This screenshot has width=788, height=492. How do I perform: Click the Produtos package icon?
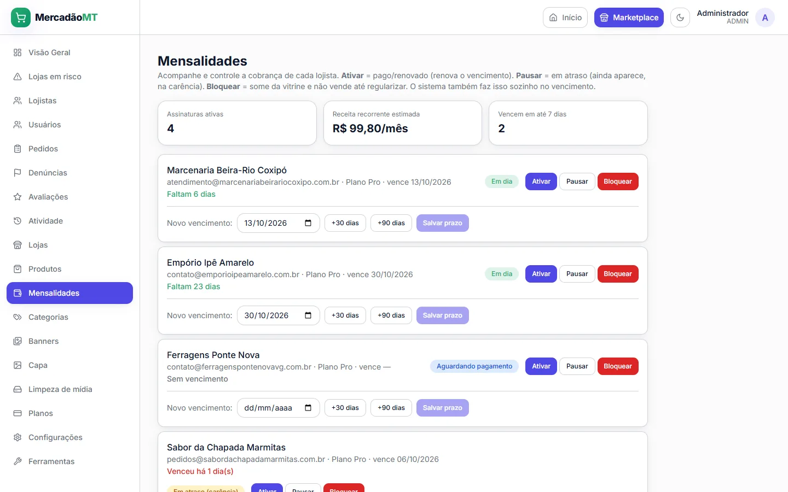point(18,269)
